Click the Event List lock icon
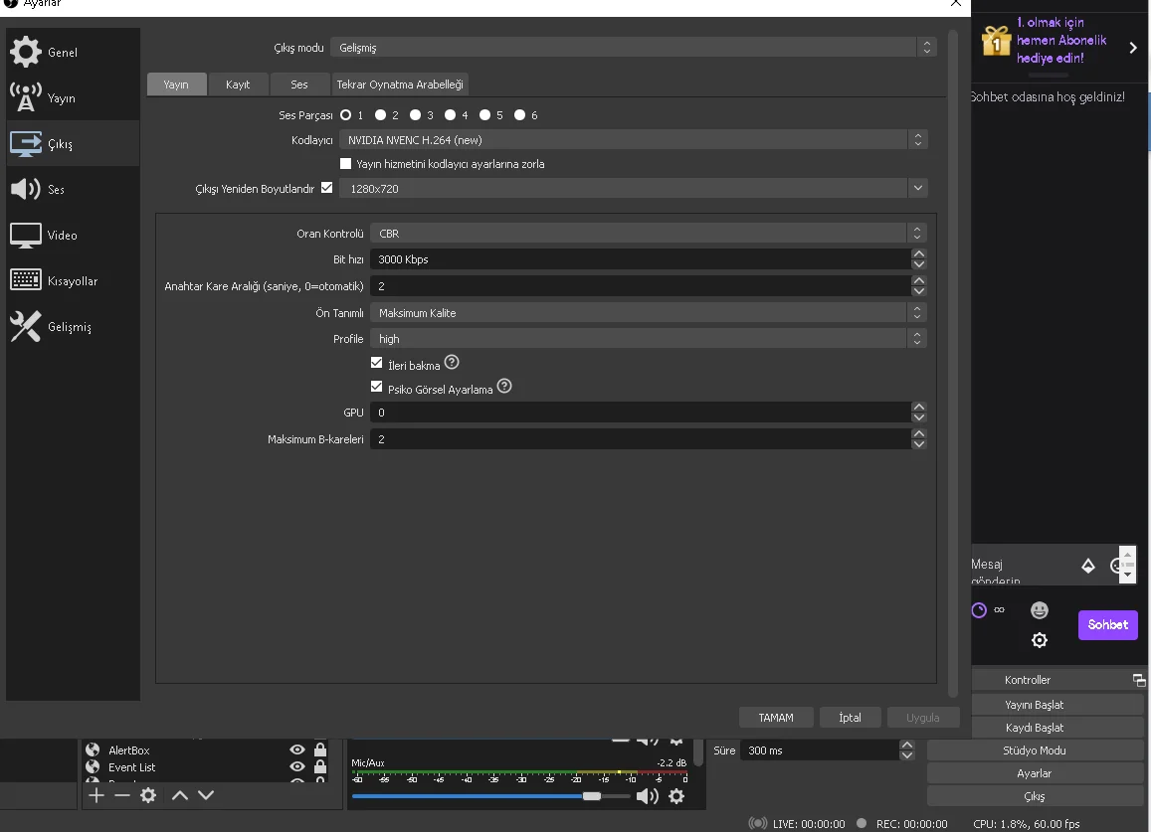Viewport: 1151px width, 832px height. pyautogui.click(x=320, y=766)
